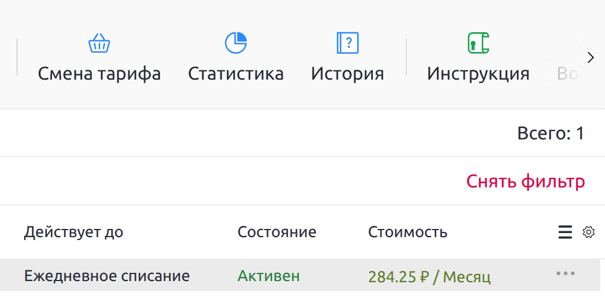Image resolution: width=605 pixels, height=308 pixels.
Task: Open the table settings gear icon
Action: pyautogui.click(x=588, y=232)
